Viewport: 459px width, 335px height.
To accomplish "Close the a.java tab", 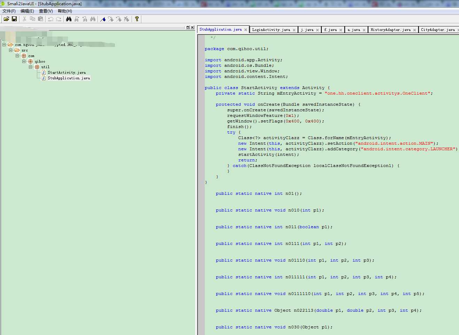I will pyautogui.click(x=364, y=30).
